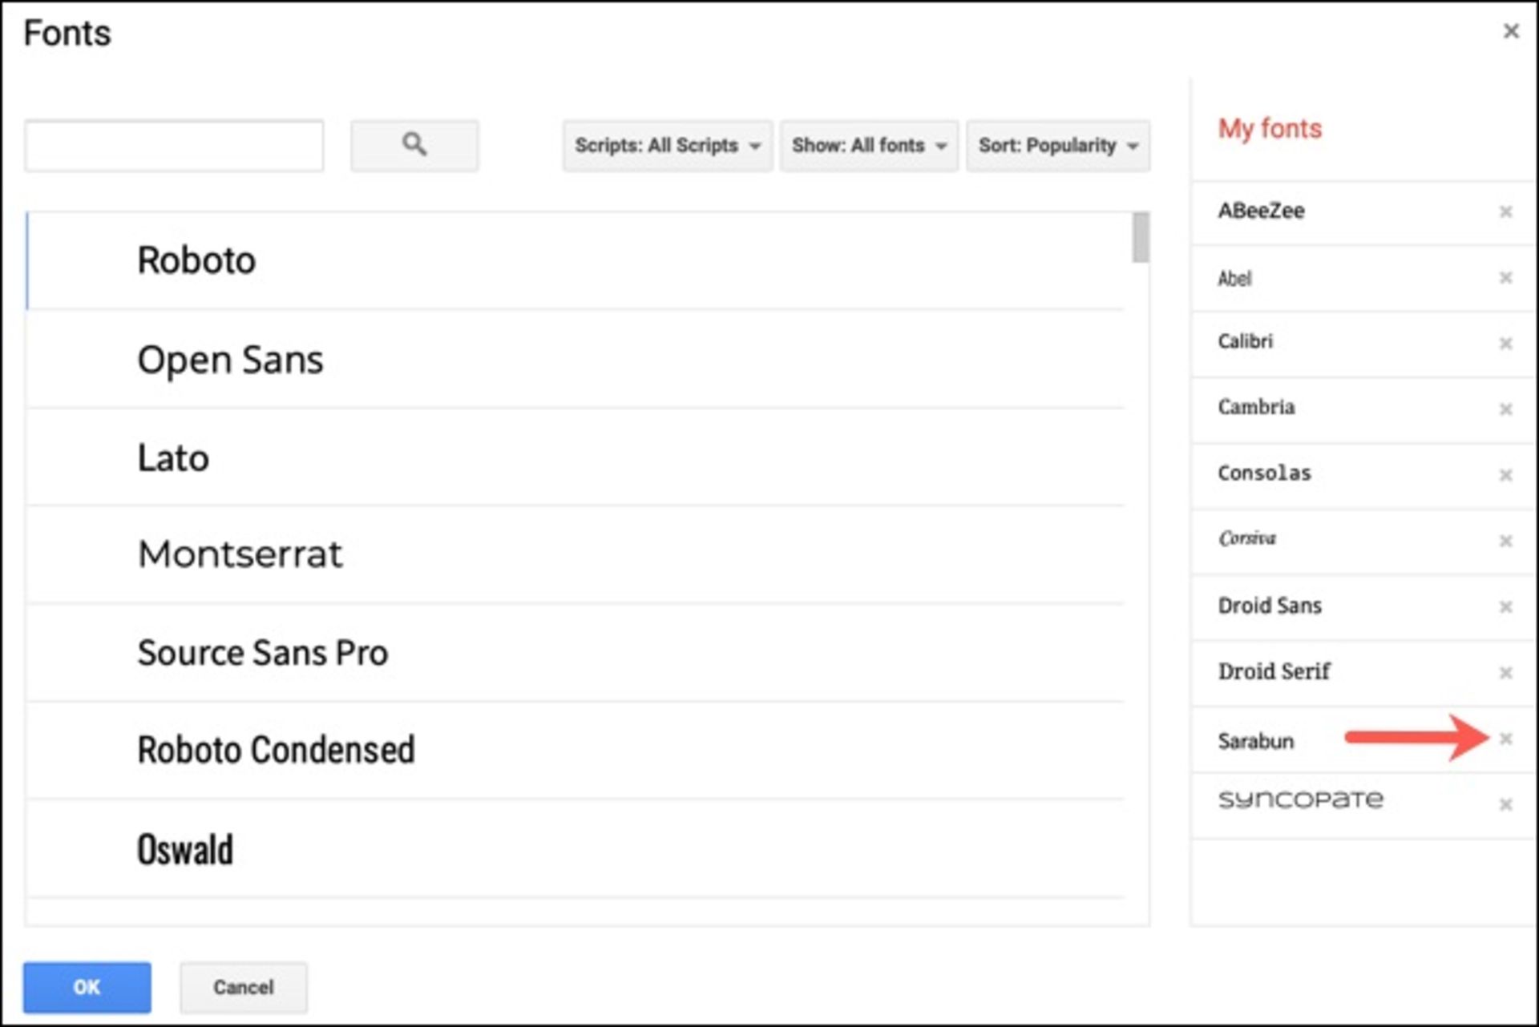Select the Montserrat font in the list

tap(240, 554)
